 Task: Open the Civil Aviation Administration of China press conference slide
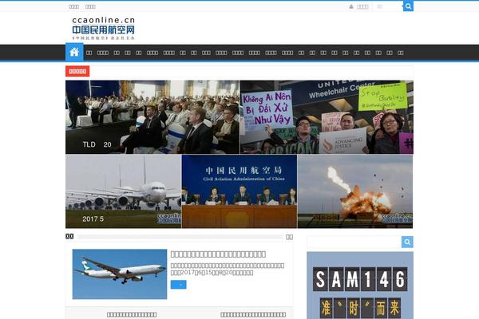(239, 191)
